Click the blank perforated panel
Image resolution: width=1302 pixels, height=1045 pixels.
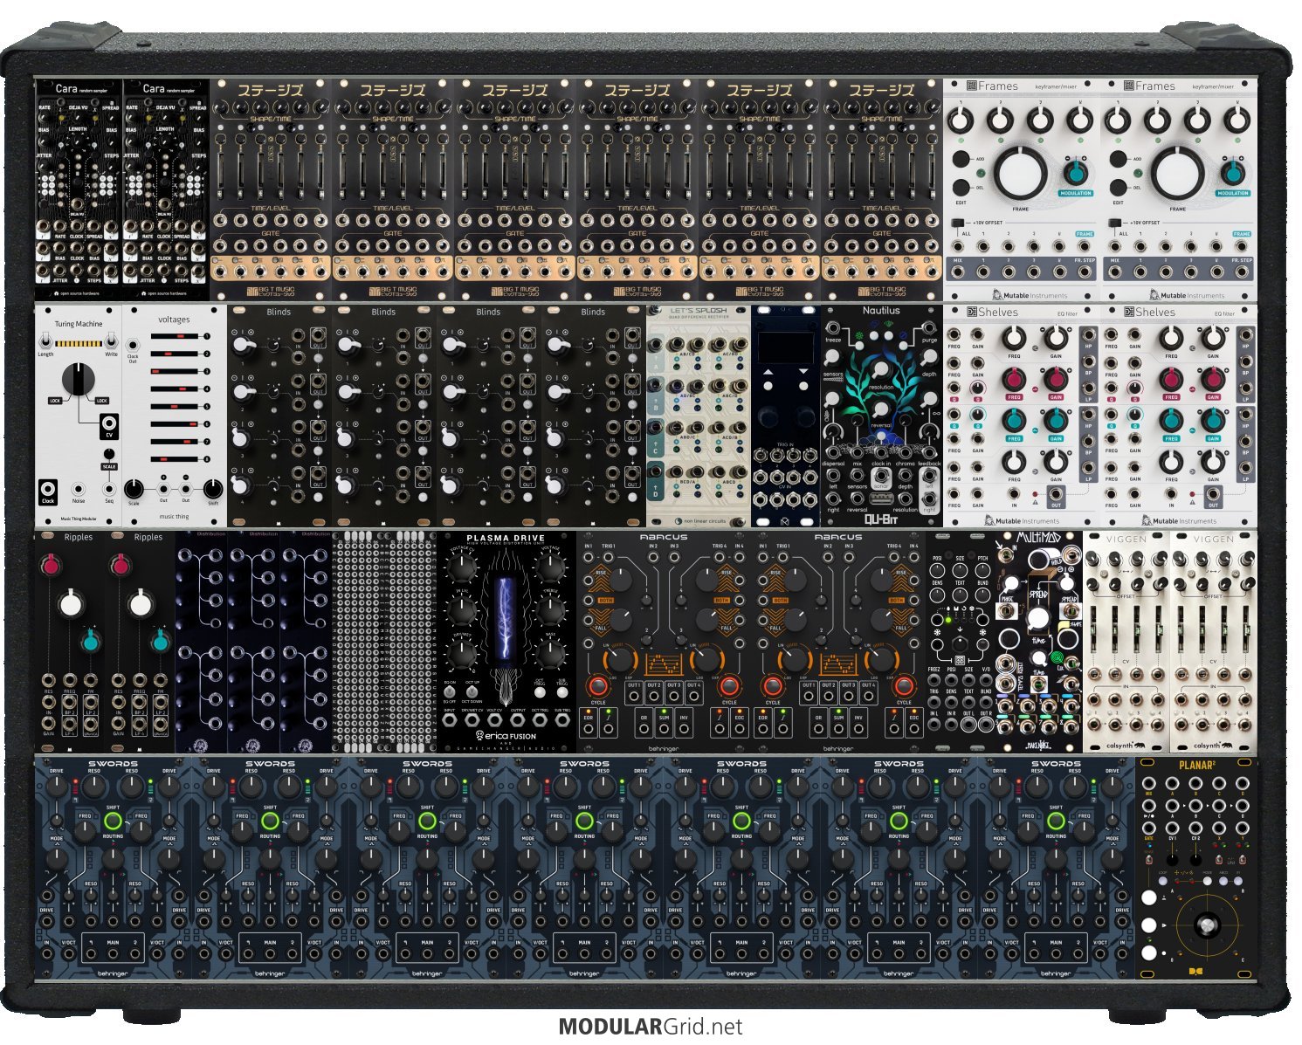pyautogui.click(x=384, y=641)
